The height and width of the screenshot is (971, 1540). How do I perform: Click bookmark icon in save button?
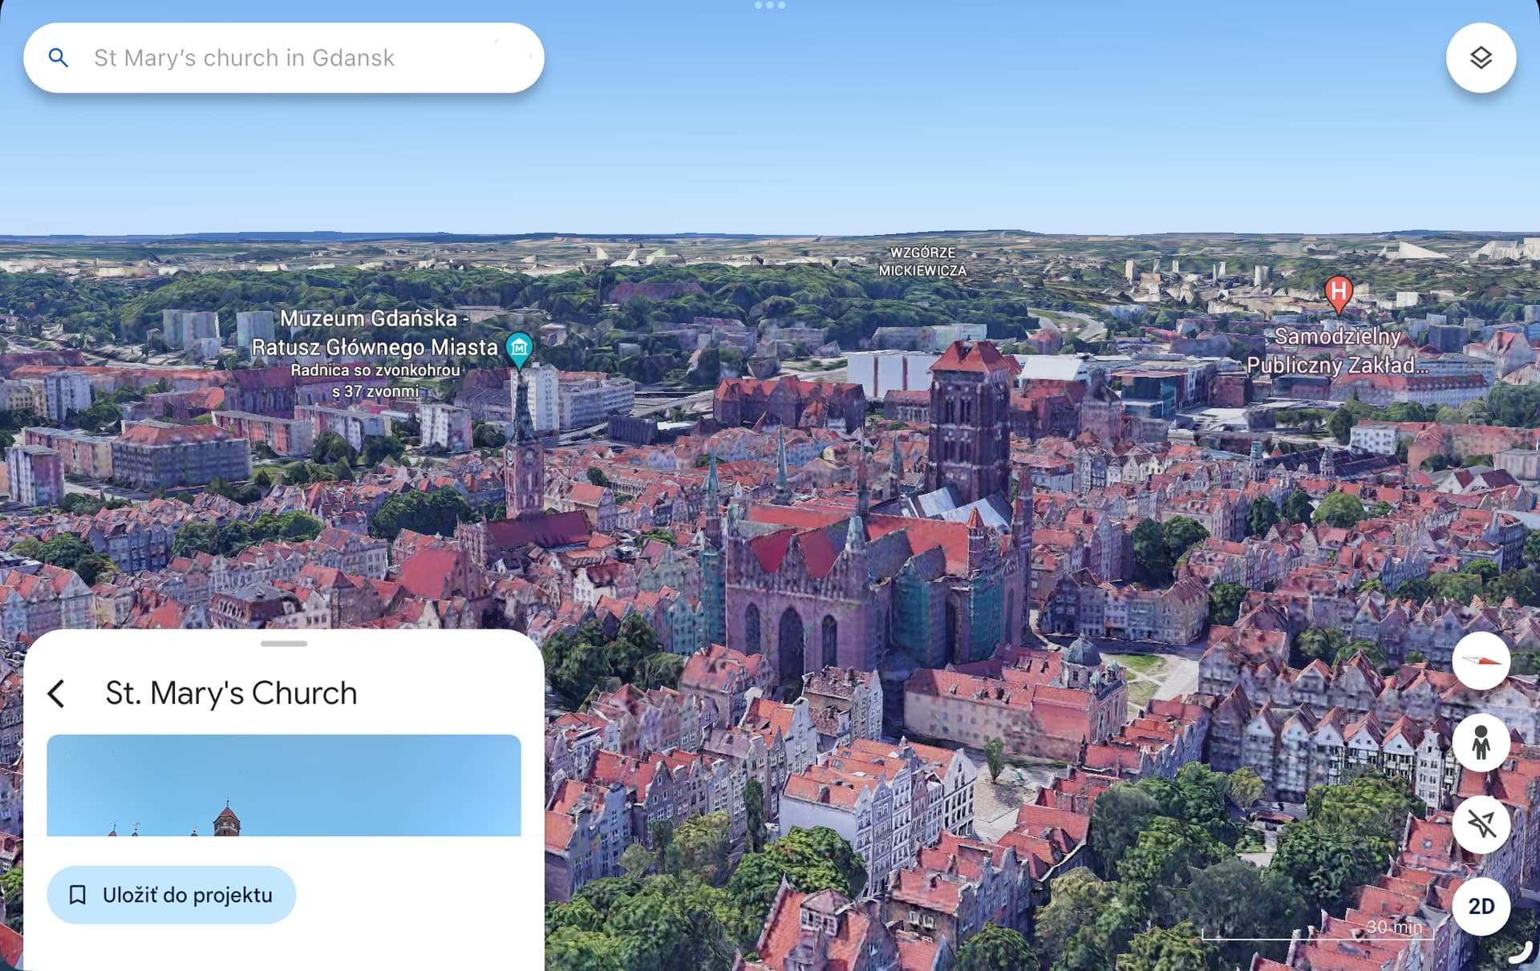[x=78, y=895]
